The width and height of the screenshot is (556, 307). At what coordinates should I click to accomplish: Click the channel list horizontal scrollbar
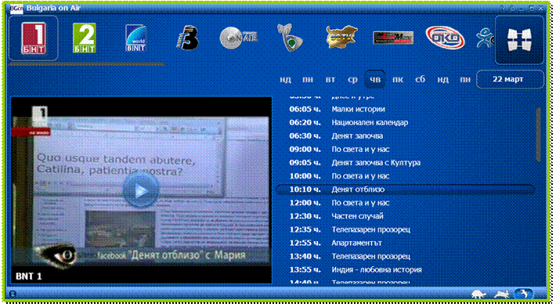[x=86, y=64]
